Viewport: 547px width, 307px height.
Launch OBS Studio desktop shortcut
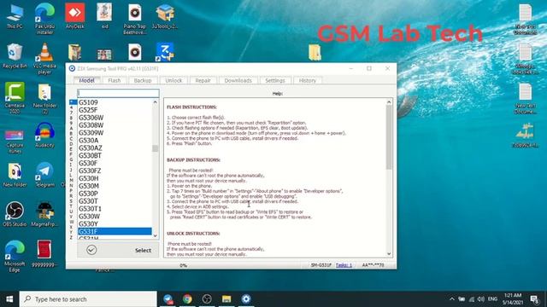15,214
